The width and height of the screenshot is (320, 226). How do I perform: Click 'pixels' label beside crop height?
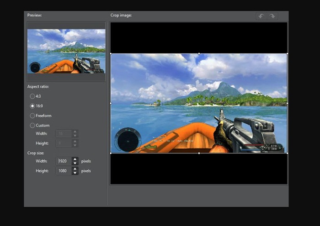pos(86,171)
